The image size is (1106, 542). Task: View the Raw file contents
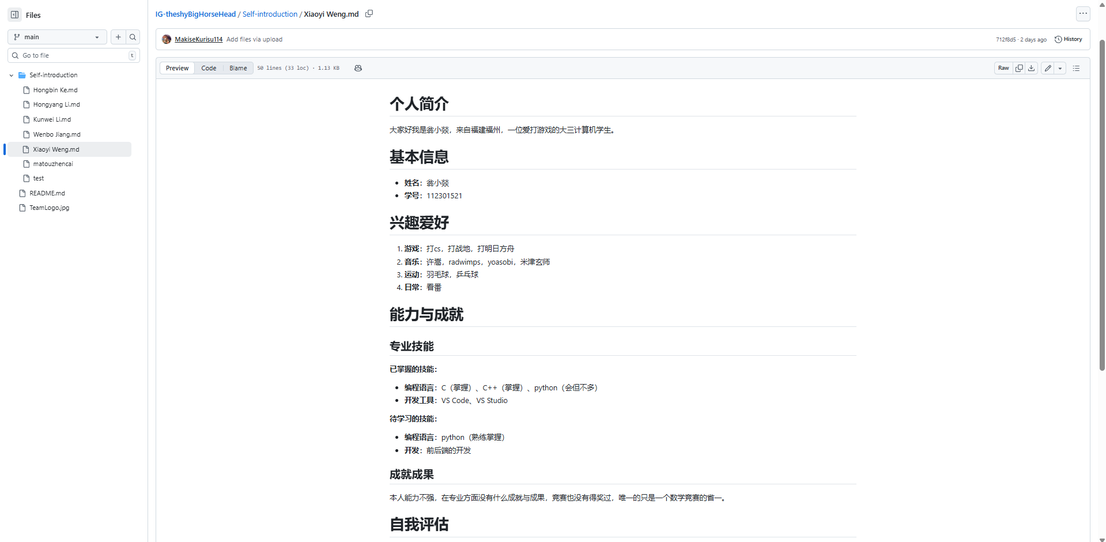tap(1003, 68)
